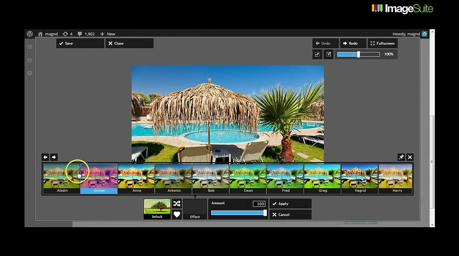Redo the last edit
This screenshot has height=256, width=459.
click(x=353, y=43)
